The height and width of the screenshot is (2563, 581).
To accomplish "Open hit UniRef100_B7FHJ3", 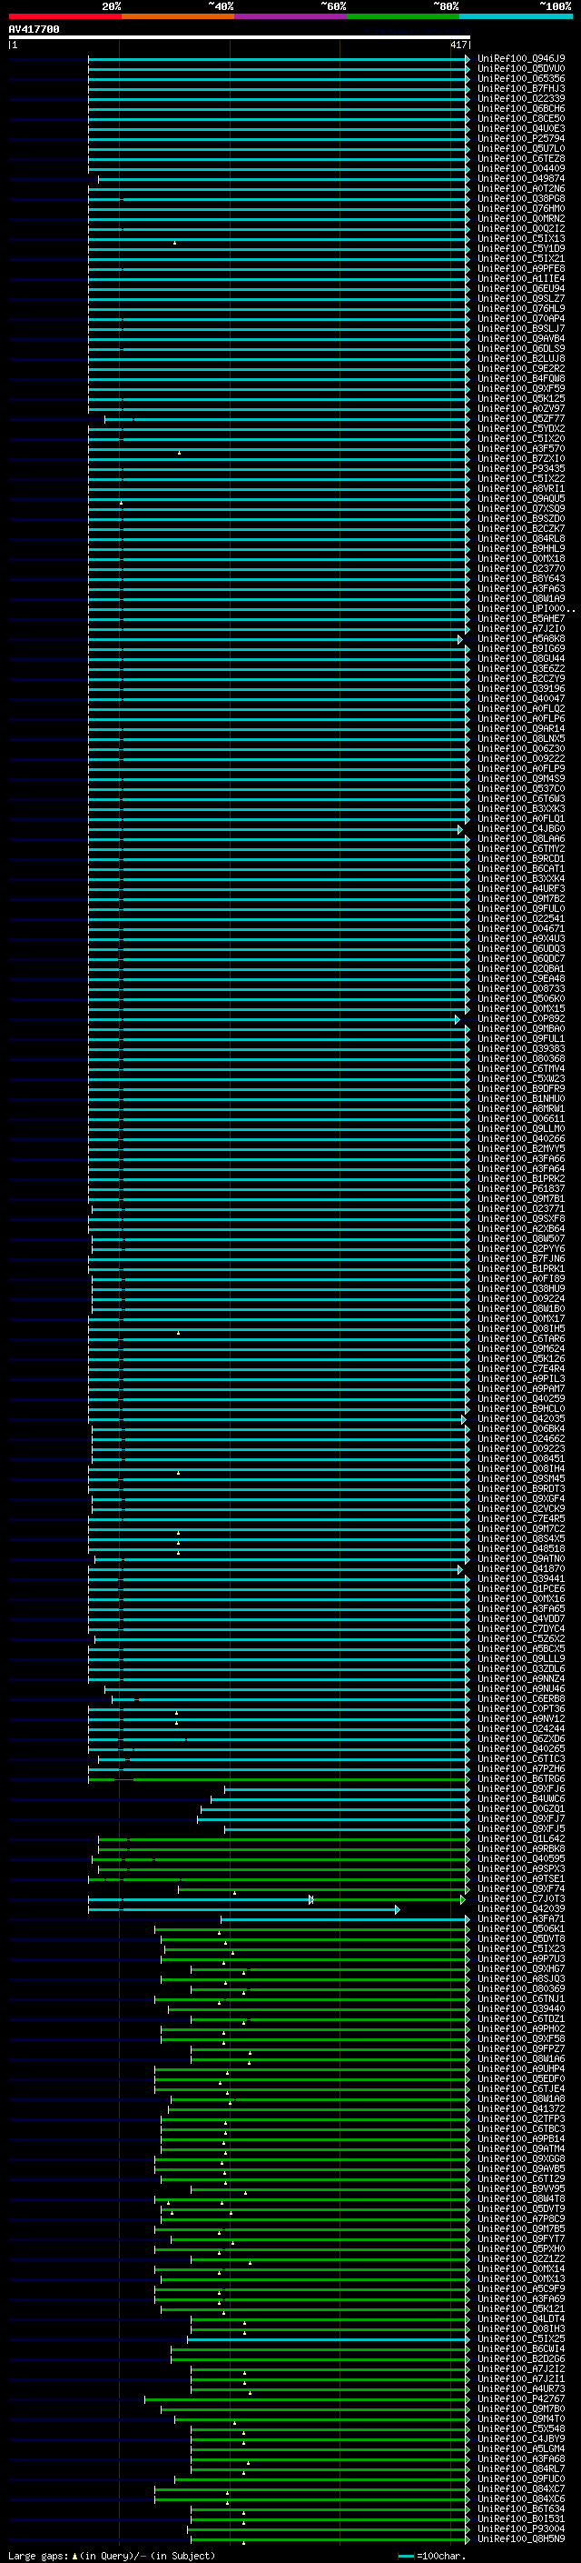I will click(521, 88).
